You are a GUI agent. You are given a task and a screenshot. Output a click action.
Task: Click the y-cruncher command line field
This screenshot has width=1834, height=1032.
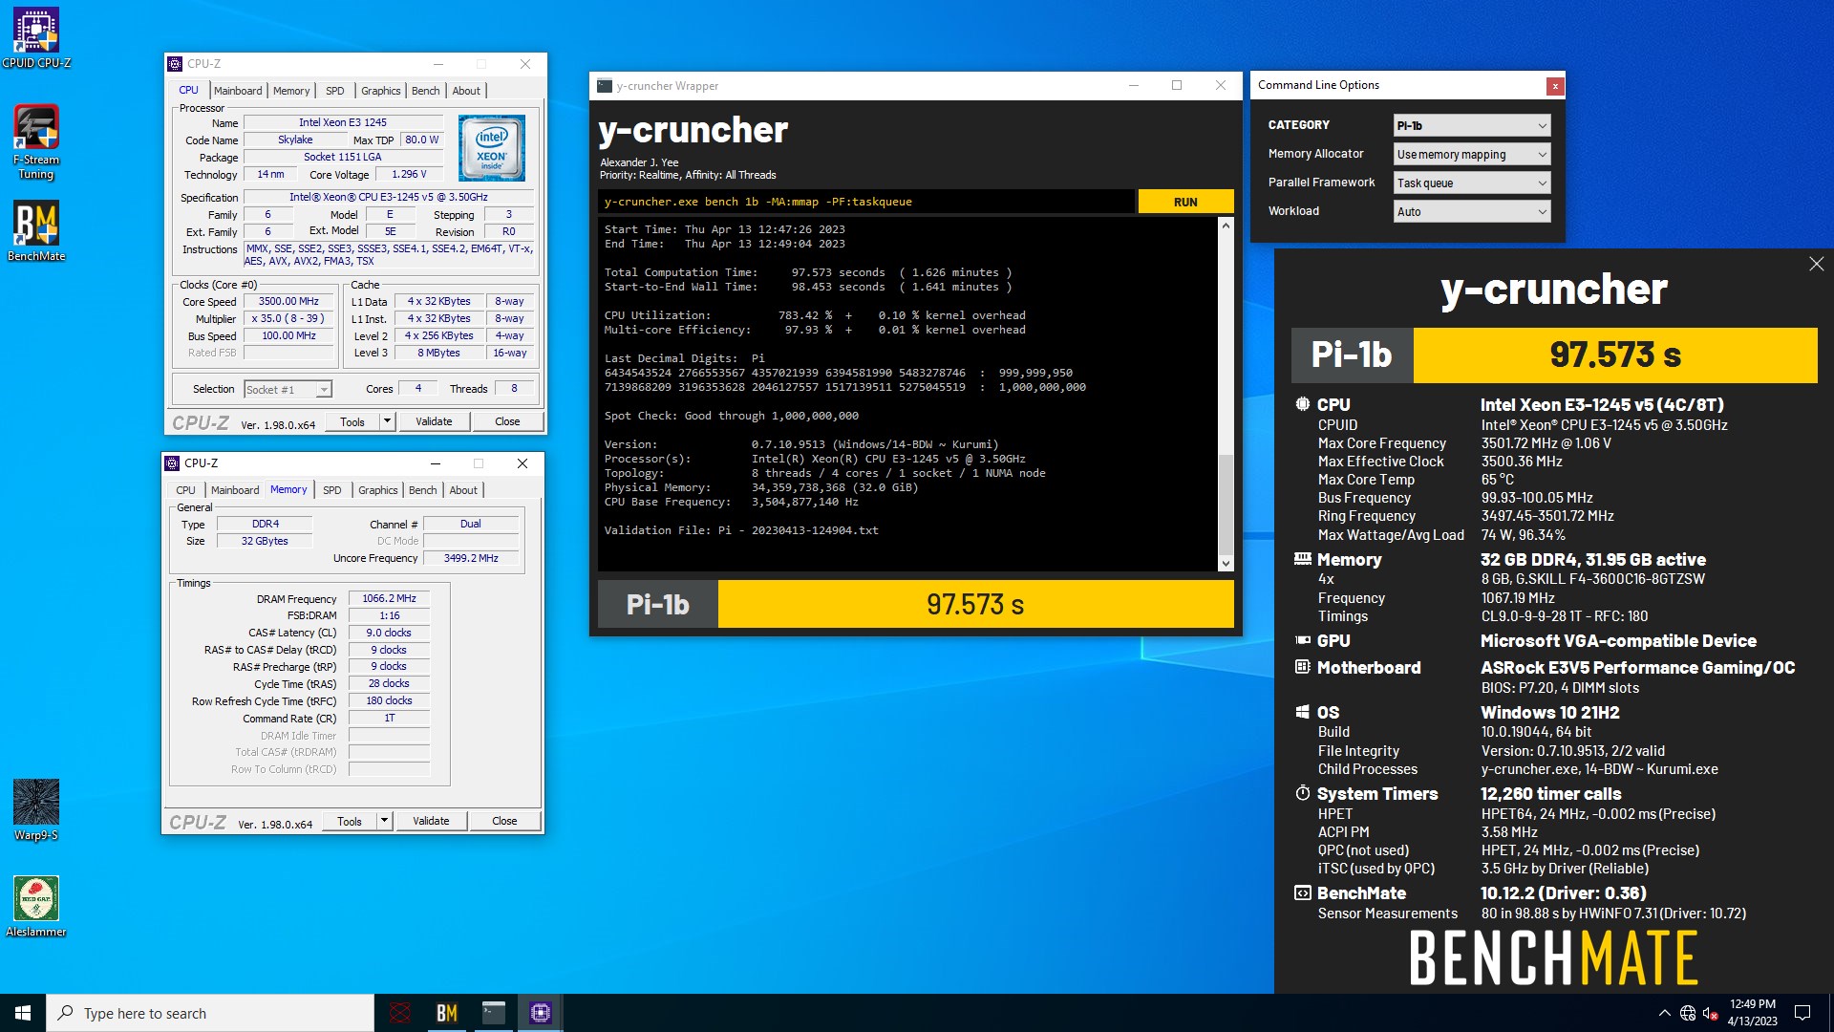866,202
